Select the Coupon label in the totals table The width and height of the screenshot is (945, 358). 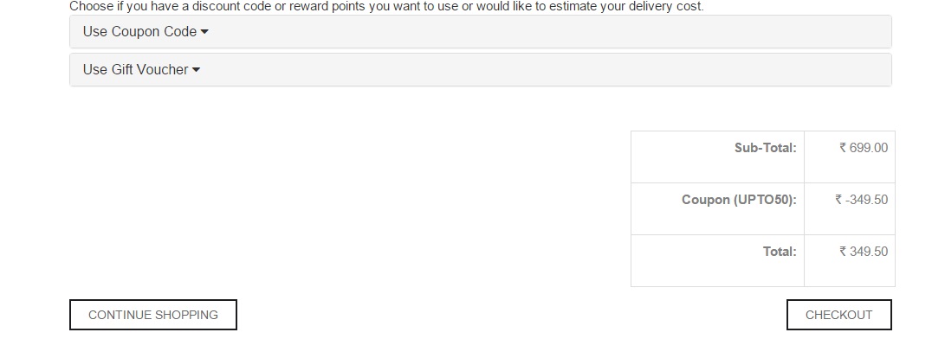(x=705, y=200)
